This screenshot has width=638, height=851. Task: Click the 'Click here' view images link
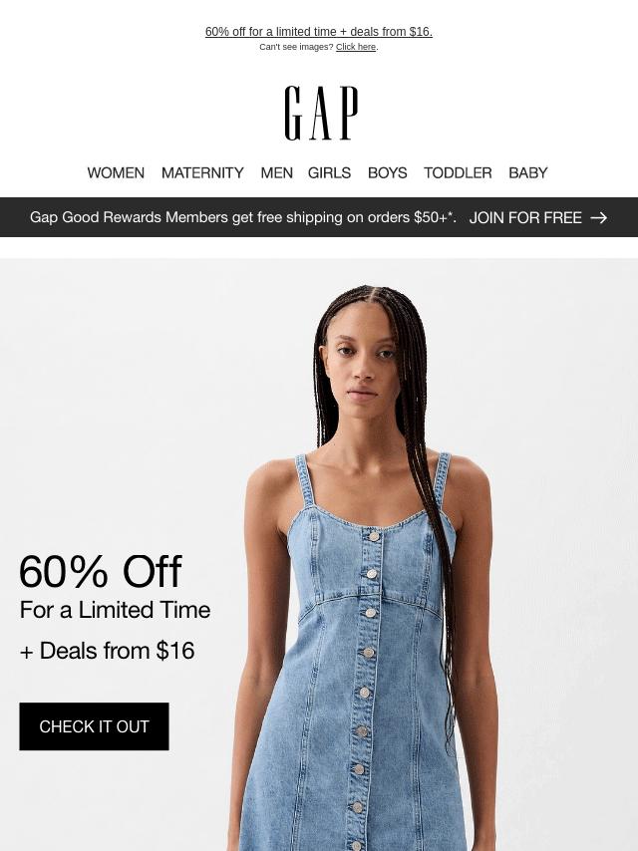click(x=356, y=47)
